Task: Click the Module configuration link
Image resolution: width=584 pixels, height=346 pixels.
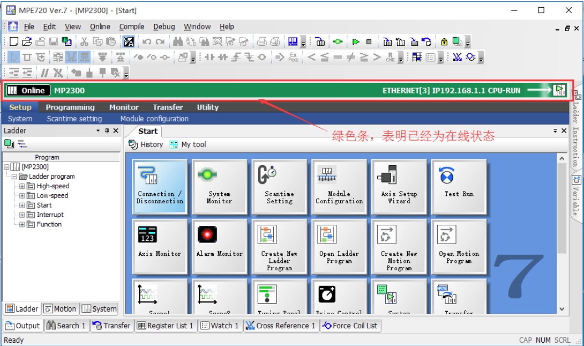Action: tap(154, 118)
